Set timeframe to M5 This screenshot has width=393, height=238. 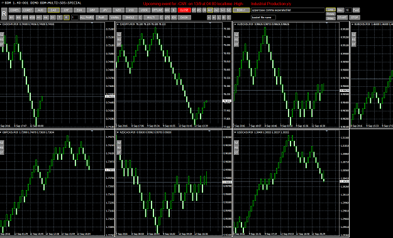pyautogui.click(x=18, y=18)
